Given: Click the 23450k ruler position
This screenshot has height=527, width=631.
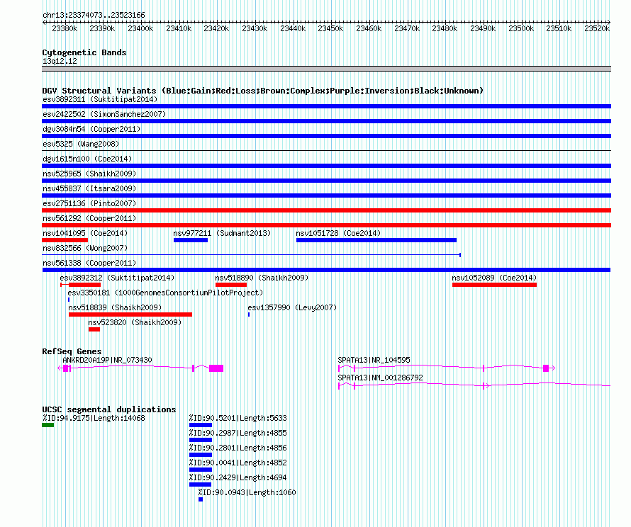Looking at the screenshot, I should (330, 28).
